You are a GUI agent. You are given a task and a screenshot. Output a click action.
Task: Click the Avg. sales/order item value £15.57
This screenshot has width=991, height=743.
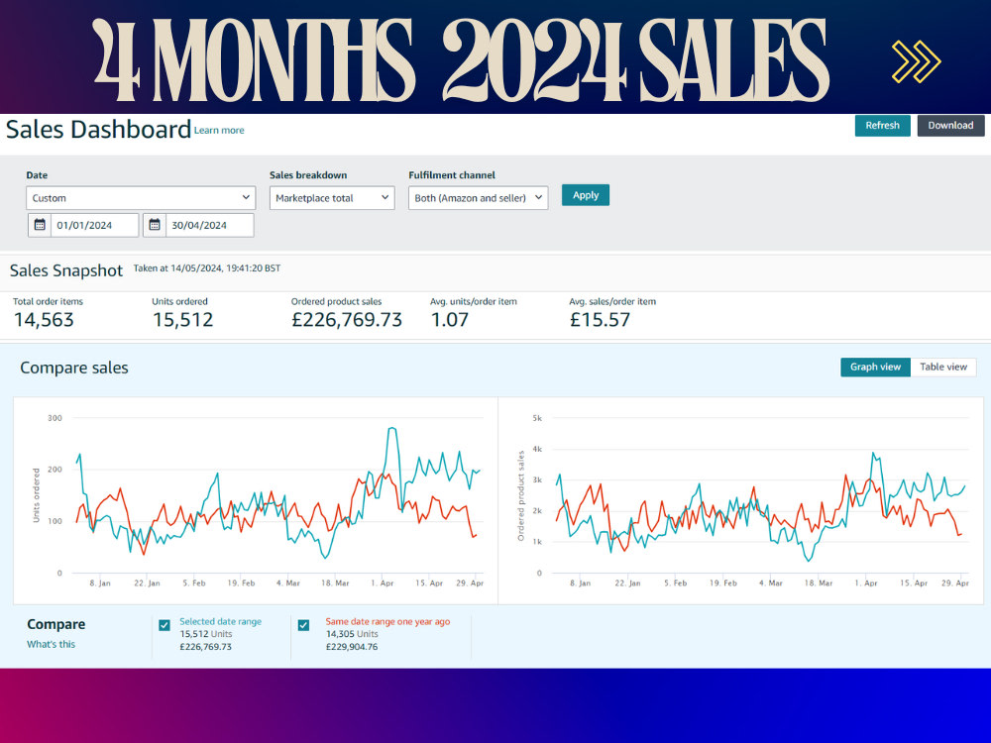point(600,320)
